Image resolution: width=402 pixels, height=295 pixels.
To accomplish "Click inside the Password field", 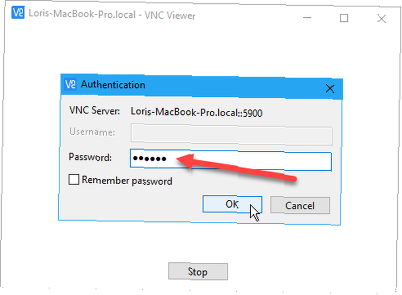I will pyautogui.click(x=231, y=160).
